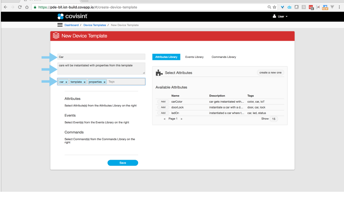
Task: Switch to Commands Library tab
Action: point(224,57)
